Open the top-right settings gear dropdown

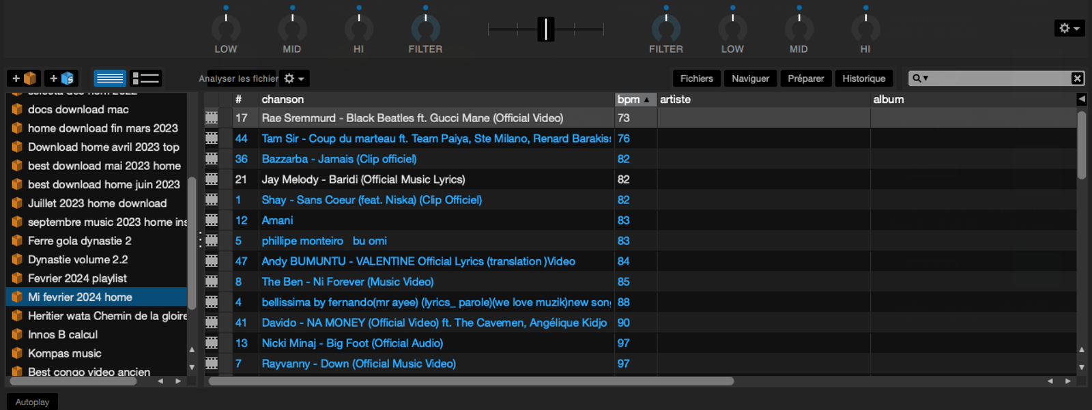(x=1069, y=28)
